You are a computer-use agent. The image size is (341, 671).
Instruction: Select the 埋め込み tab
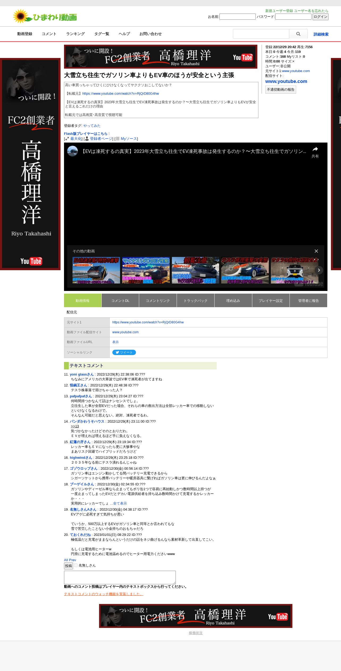(x=233, y=301)
